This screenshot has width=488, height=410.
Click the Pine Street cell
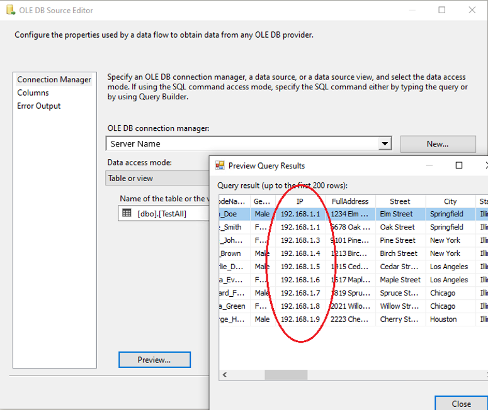400,240
